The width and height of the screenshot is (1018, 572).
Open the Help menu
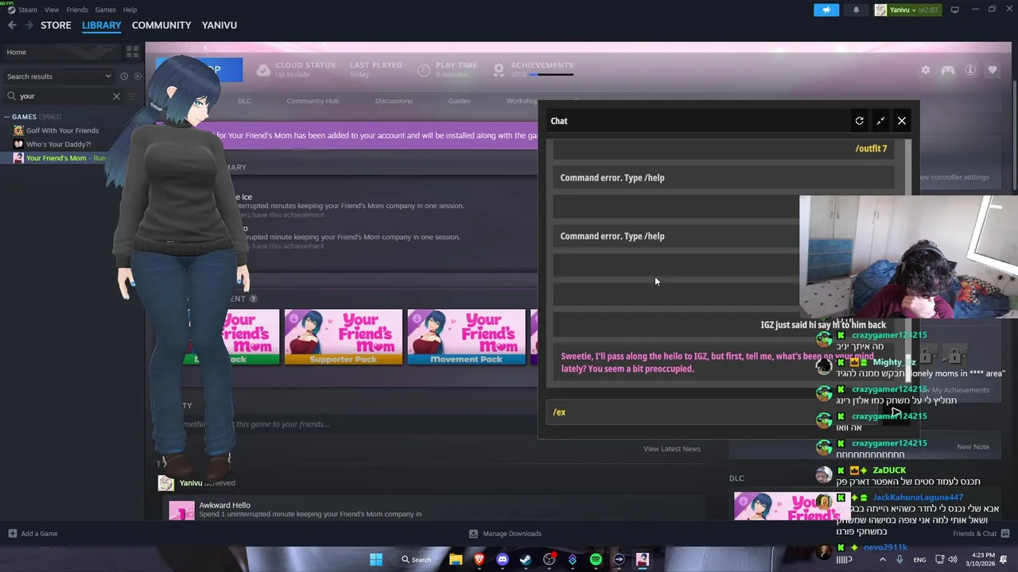130,10
